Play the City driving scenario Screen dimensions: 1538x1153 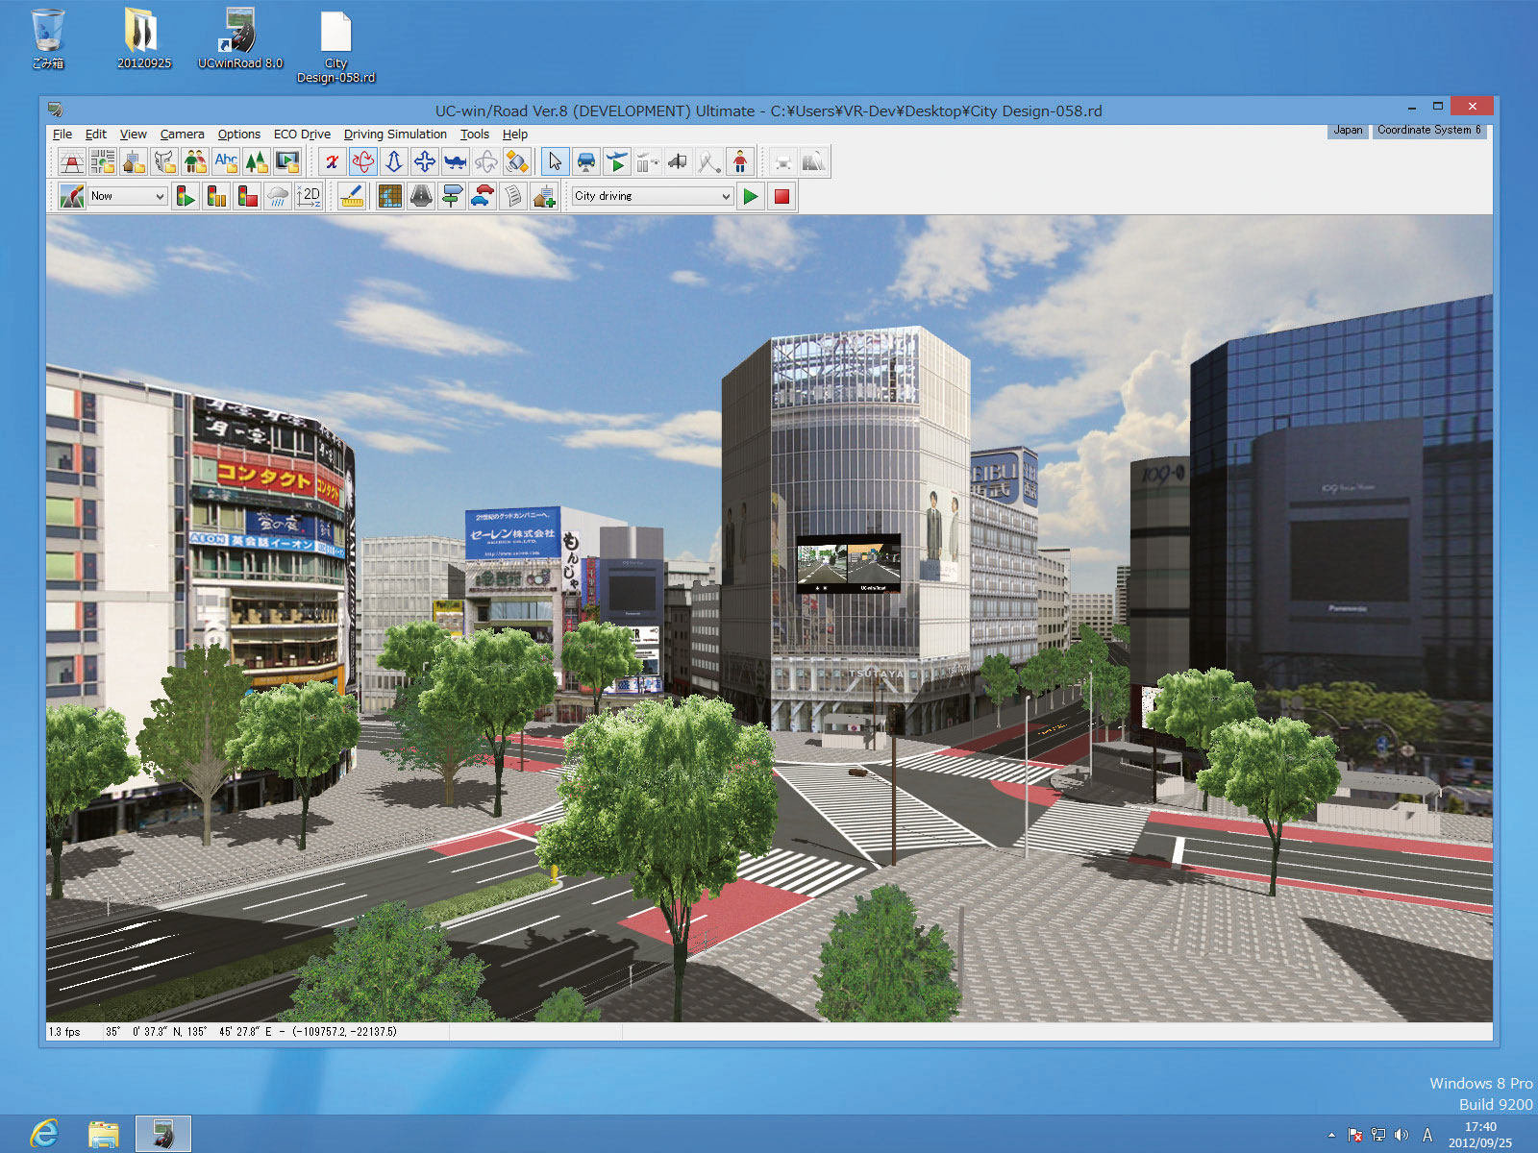751,196
